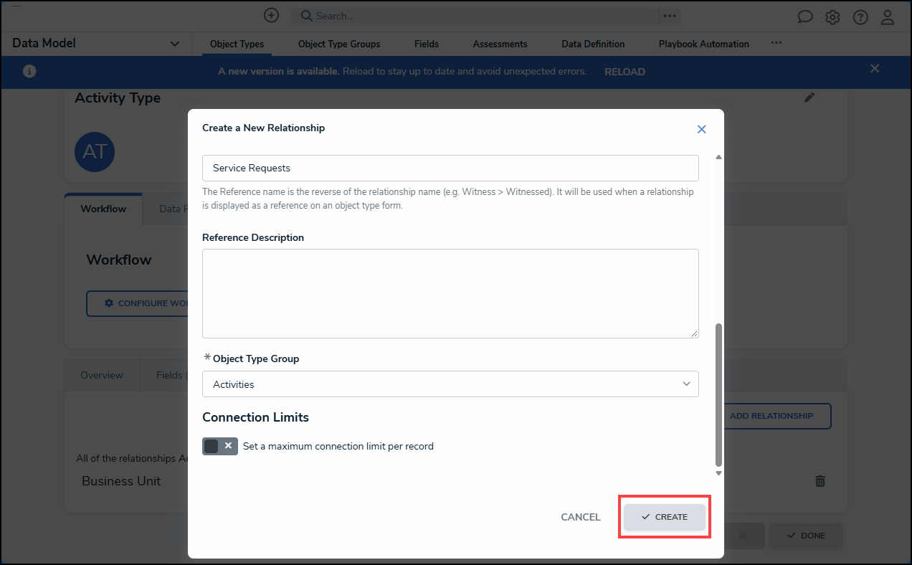Click the Create button

(x=665, y=517)
